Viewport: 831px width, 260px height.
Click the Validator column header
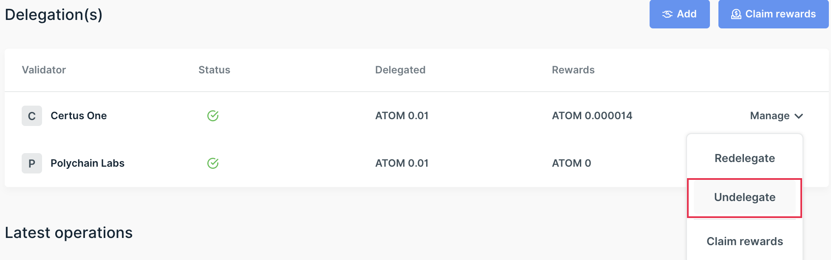click(44, 70)
